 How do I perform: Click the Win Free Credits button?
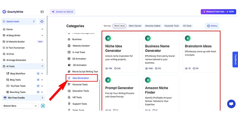coord(24,98)
